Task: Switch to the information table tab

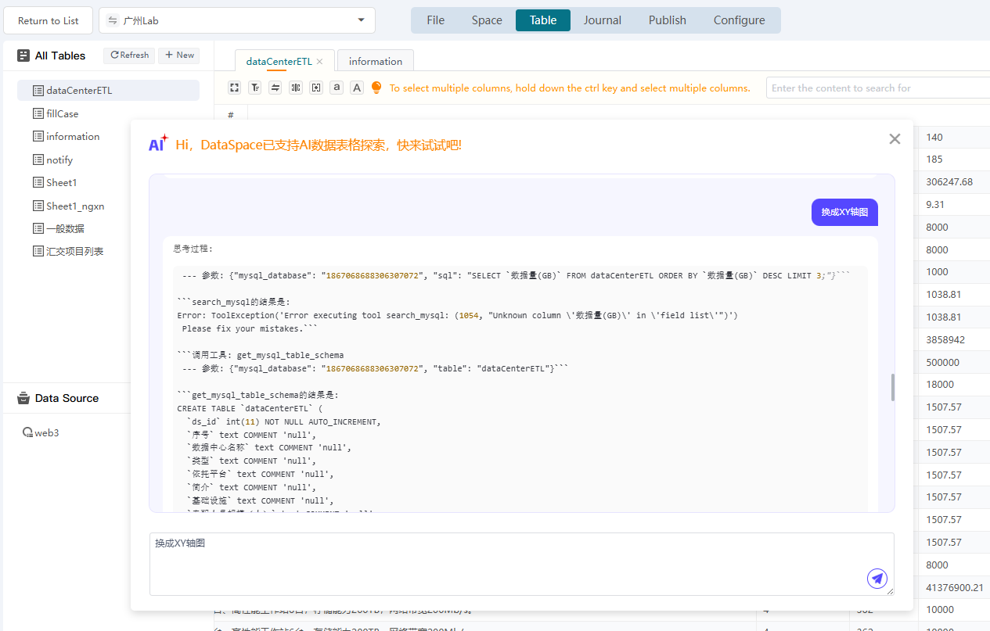Action: tap(376, 61)
